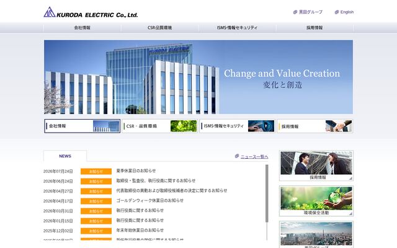The height and width of the screenshot is (248, 397).
Task: Open news 取締役・監査役、執行役員に関するお知らせ
Action: click(x=156, y=180)
